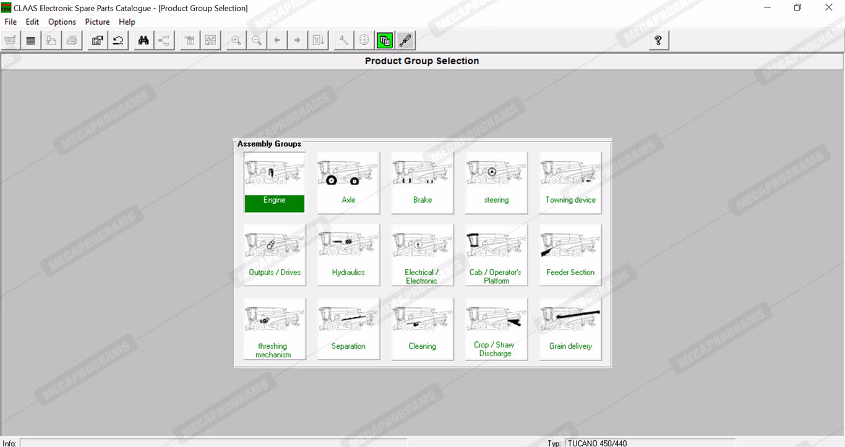This screenshot has height=447, width=845.
Task: Click the Typ field showing TUCANO 450/440
Action: tap(650, 443)
